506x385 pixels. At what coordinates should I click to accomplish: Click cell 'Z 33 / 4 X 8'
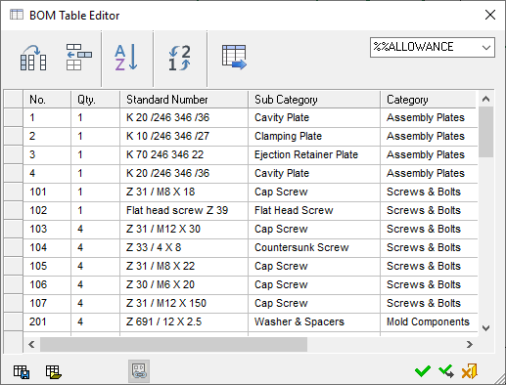point(184,247)
